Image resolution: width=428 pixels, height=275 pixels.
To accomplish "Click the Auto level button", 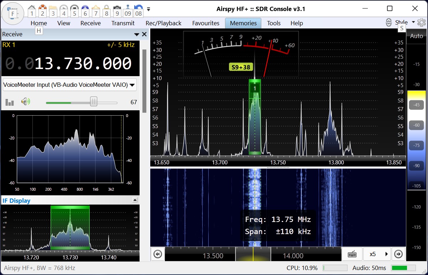I will [416, 36].
